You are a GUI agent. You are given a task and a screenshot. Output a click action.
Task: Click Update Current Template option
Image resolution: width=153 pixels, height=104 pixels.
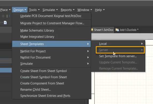tap(118, 62)
